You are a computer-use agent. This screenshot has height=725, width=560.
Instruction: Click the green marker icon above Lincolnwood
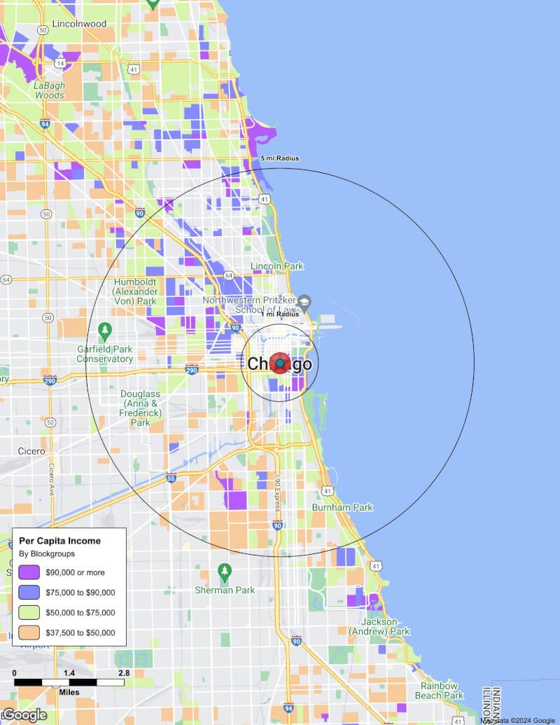(153, 4)
